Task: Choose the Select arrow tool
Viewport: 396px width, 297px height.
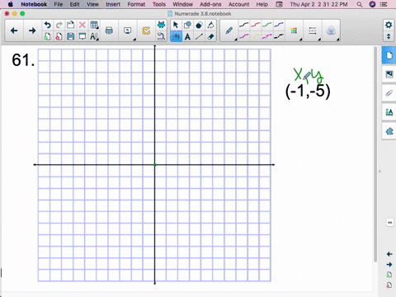Action: [x=176, y=25]
